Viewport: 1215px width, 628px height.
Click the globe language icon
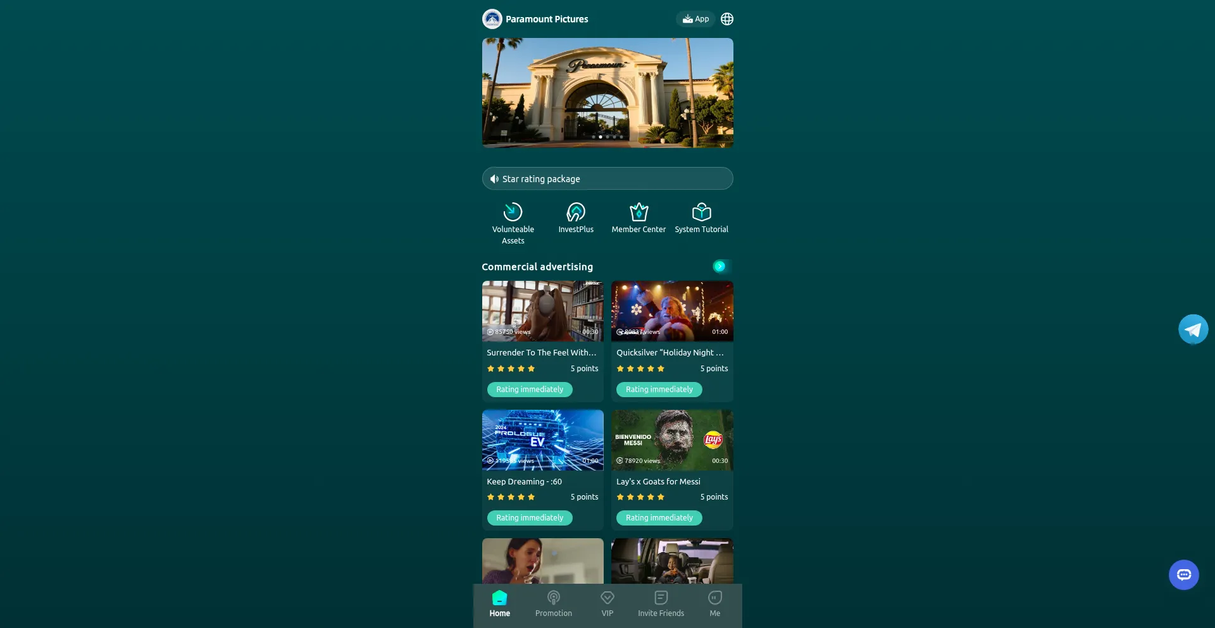point(727,19)
